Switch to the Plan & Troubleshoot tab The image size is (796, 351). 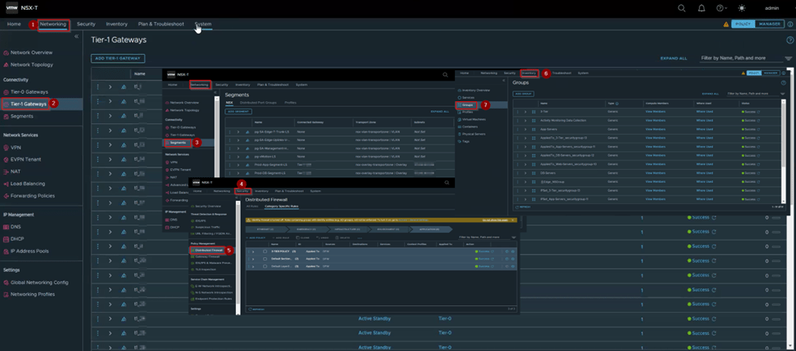161,24
